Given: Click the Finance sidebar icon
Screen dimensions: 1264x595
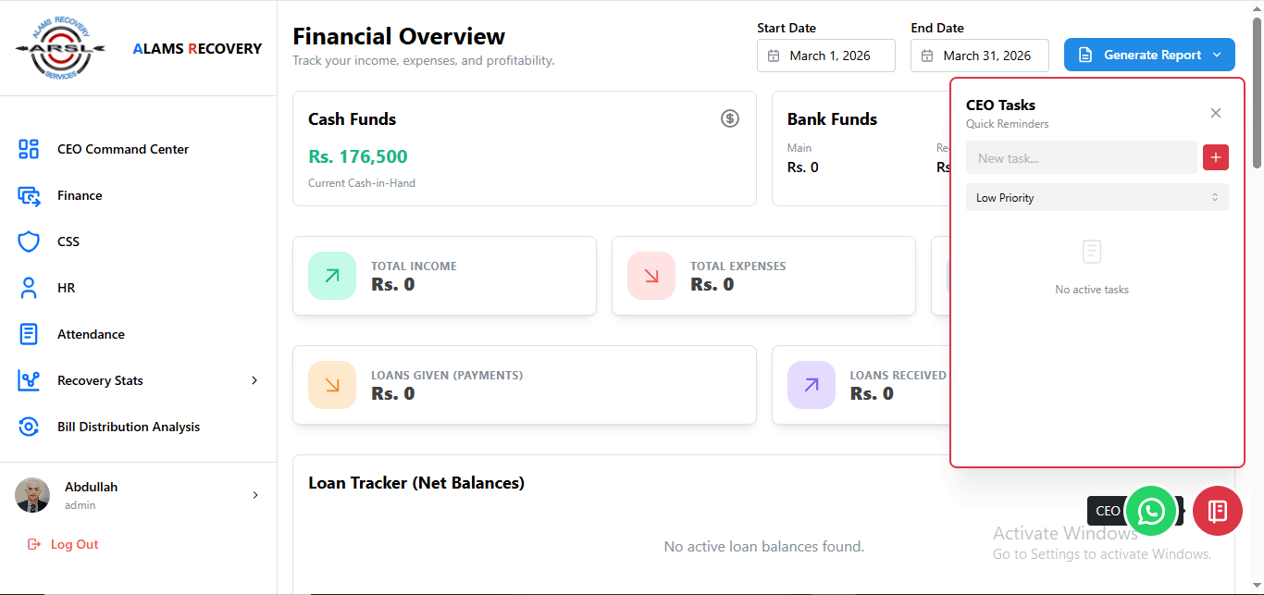Looking at the screenshot, I should click(29, 195).
